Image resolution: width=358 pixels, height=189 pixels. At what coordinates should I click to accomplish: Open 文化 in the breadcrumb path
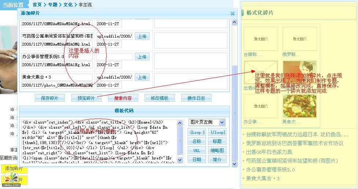[68, 5]
